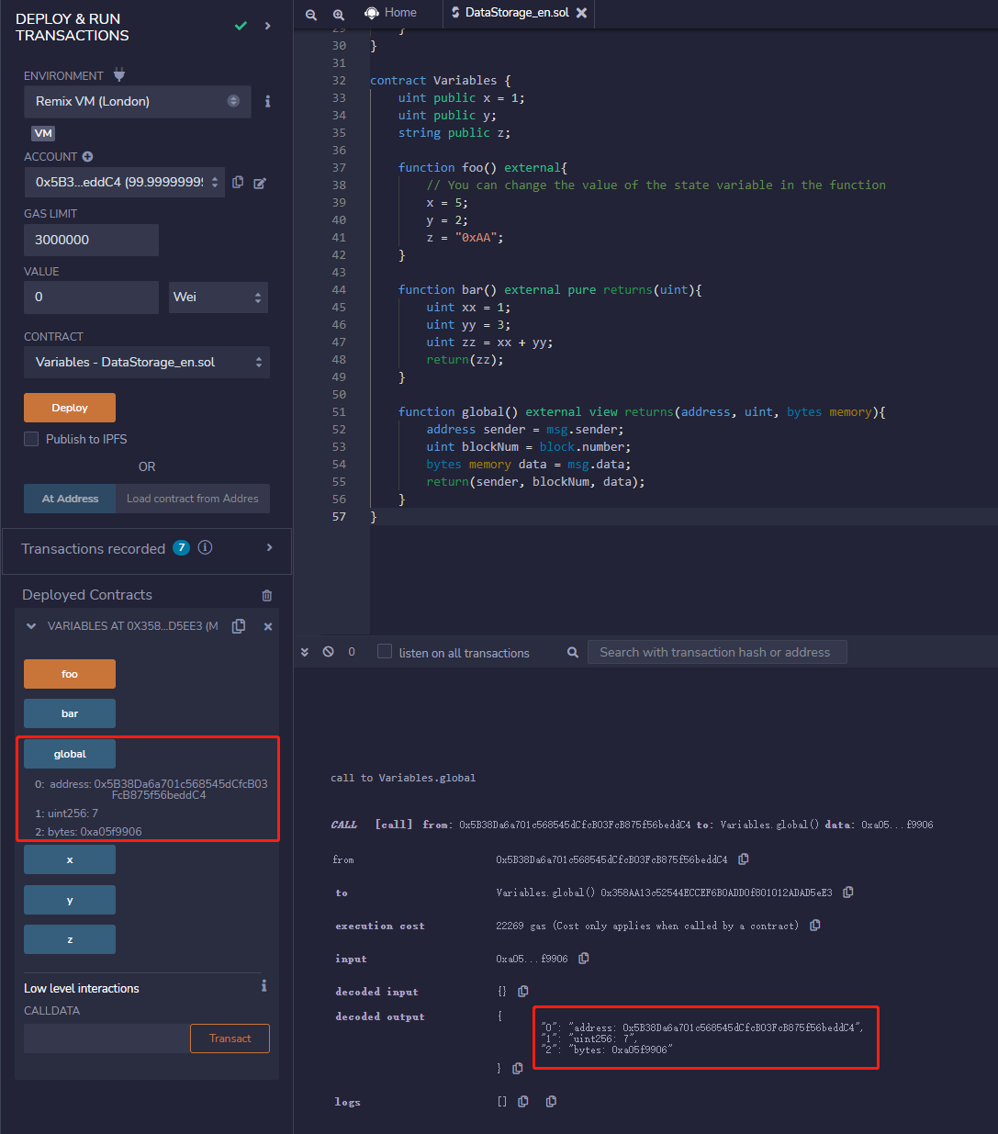
Task: Click the transaction search field
Action: point(717,651)
